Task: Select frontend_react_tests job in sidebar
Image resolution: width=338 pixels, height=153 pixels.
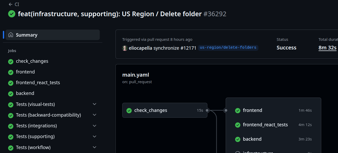Action: 38,83
